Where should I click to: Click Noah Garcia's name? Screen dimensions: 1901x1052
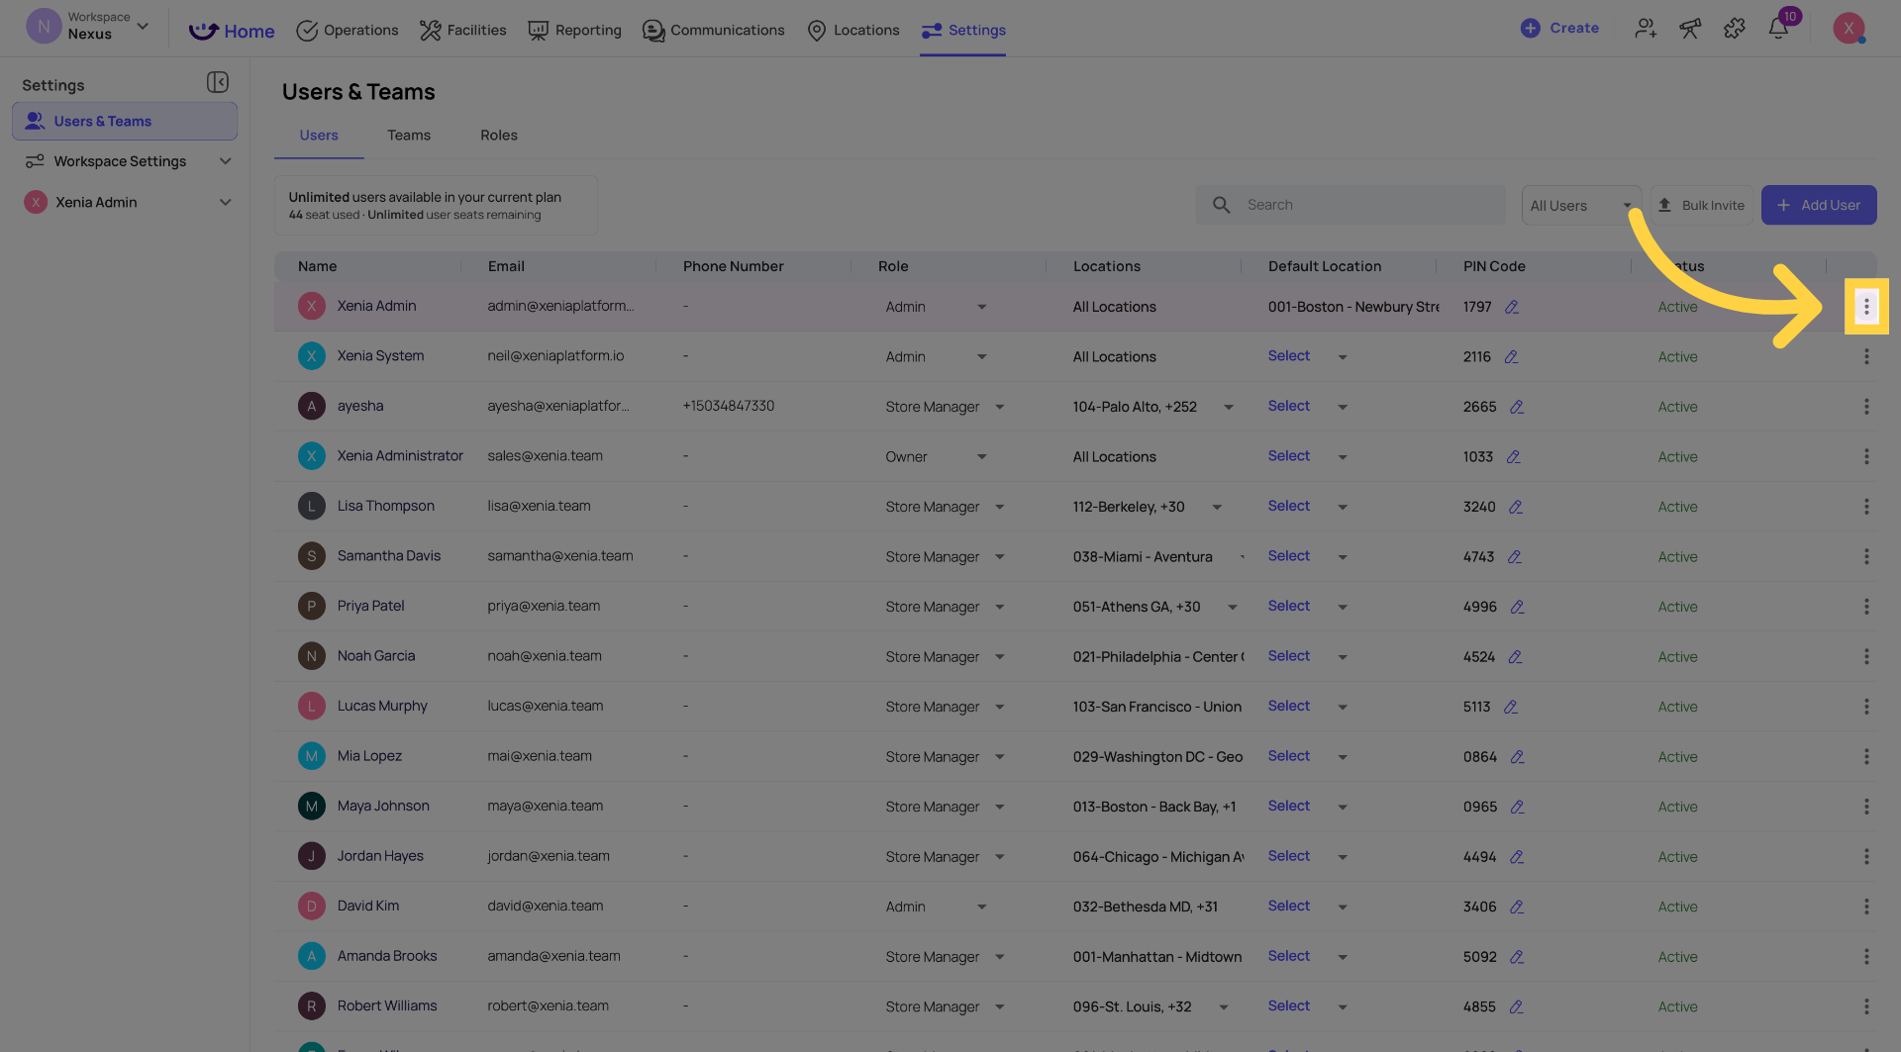[x=376, y=656]
